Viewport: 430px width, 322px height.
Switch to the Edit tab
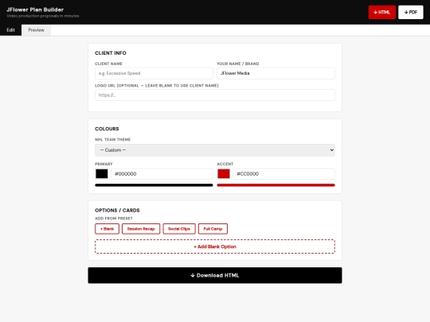tap(10, 30)
